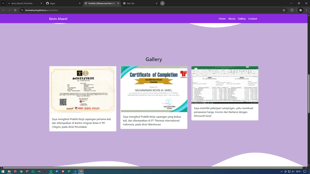Open the Thermax Certificate of Completion image
Image resolution: width=310 pixels, height=174 pixels.
[x=154, y=89]
